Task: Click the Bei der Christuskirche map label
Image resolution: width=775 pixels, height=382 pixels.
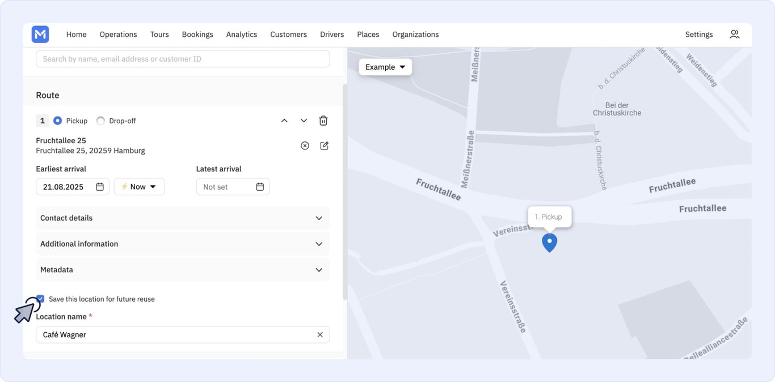Action: [x=617, y=109]
